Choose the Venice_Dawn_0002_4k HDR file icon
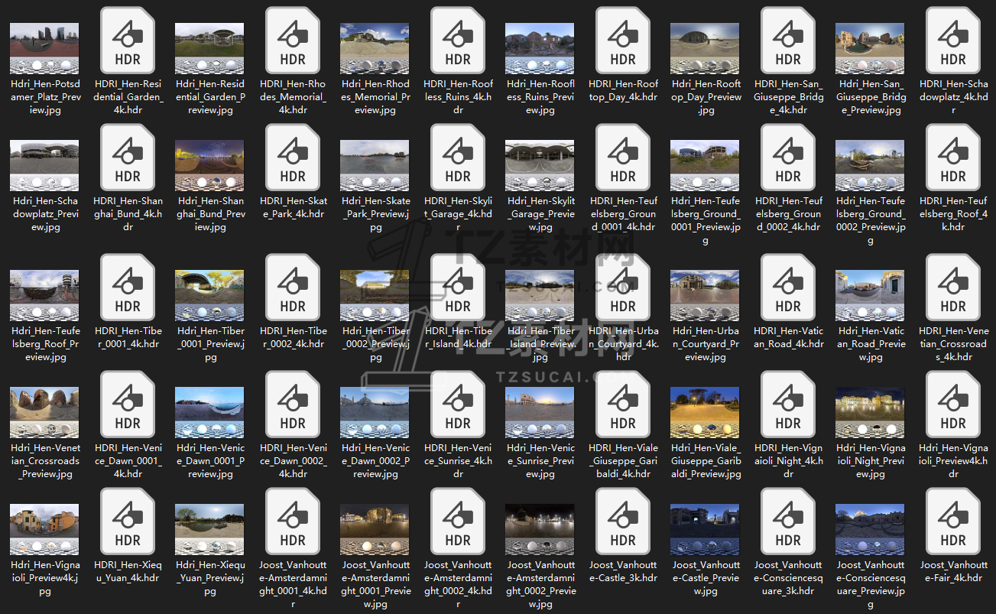 point(293,405)
